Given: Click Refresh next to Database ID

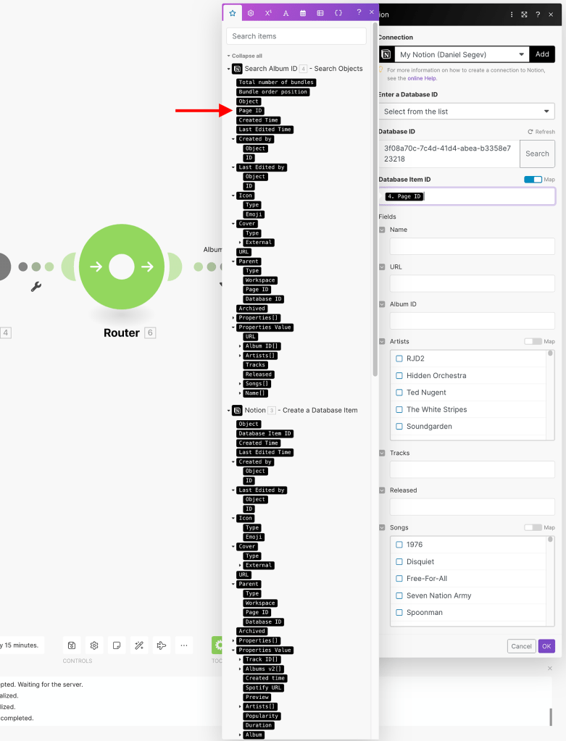Looking at the screenshot, I should pos(541,132).
